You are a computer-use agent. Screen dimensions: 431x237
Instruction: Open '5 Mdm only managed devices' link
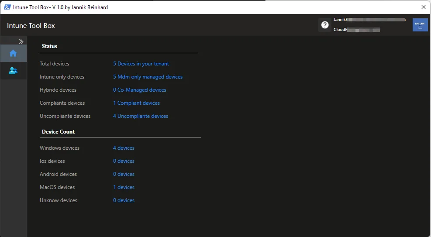click(x=148, y=77)
